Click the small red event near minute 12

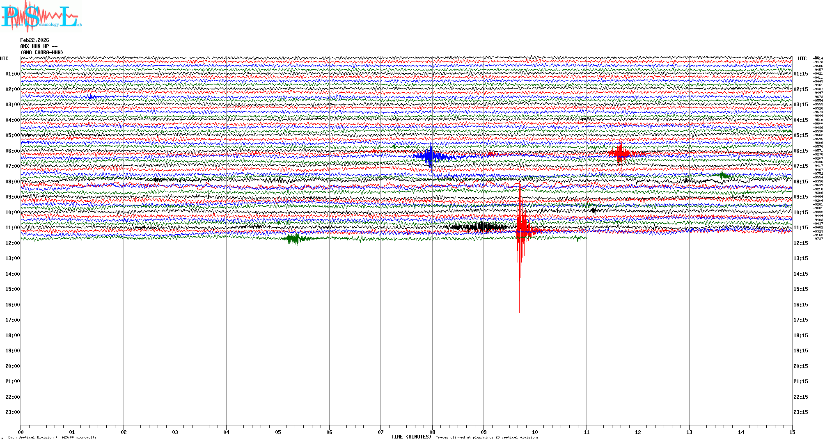point(619,153)
